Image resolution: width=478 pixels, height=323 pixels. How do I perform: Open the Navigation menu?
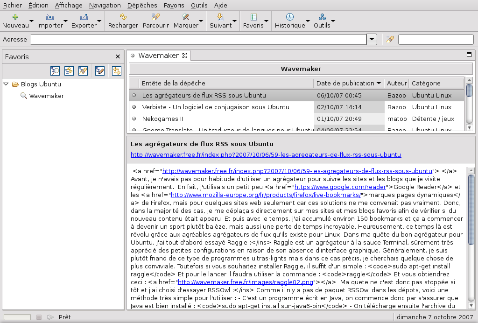tap(105, 5)
